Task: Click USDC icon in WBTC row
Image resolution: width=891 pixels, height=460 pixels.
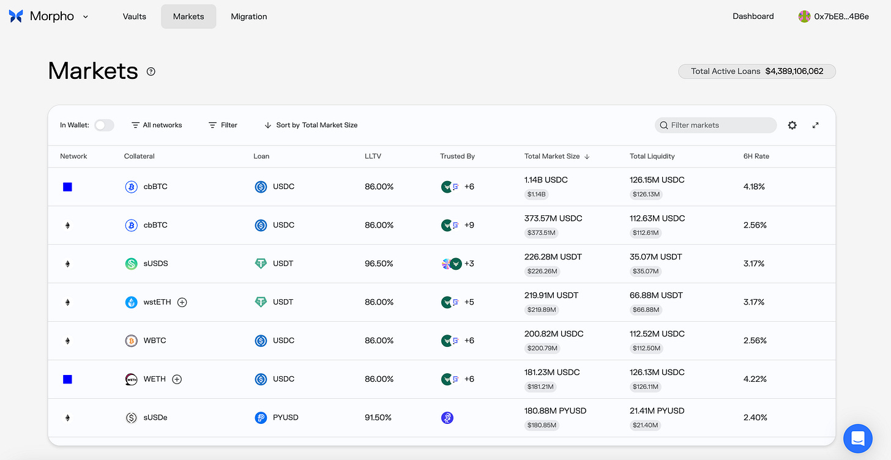Action: (x=261, y=341)
